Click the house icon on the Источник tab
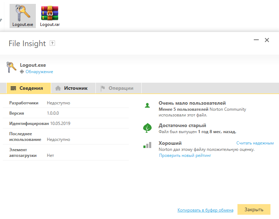The image size is (279, 219). [58, 88]
